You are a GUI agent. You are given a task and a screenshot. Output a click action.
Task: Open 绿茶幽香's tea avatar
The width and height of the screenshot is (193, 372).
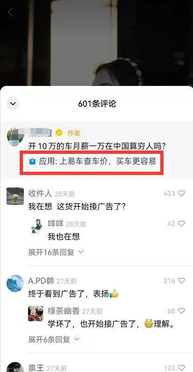[36, 313]
